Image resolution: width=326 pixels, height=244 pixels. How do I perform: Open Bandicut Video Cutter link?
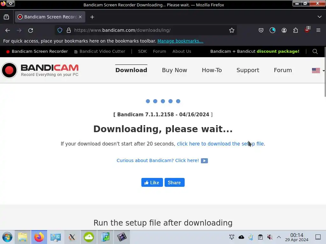(100, 51)
